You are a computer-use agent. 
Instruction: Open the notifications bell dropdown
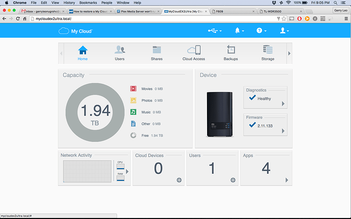tap(239, 30)
